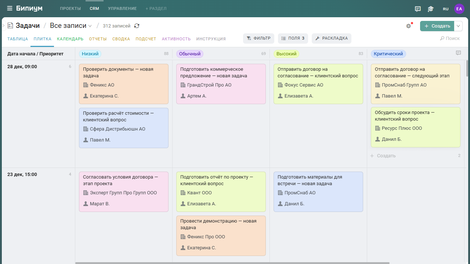Click the Низкий priority label
Viewport: 470px width, 264px height.
click(x=90, y=54)
